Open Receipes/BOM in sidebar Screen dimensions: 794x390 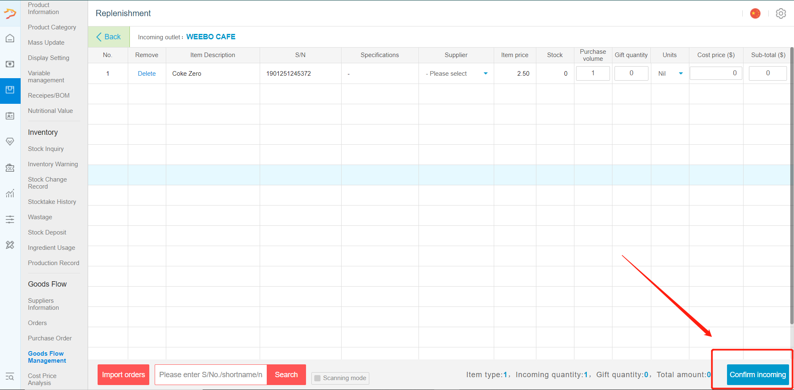49,96
